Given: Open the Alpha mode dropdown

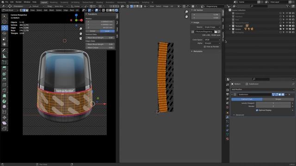Looking at the screenshot, I should point(212,43).
